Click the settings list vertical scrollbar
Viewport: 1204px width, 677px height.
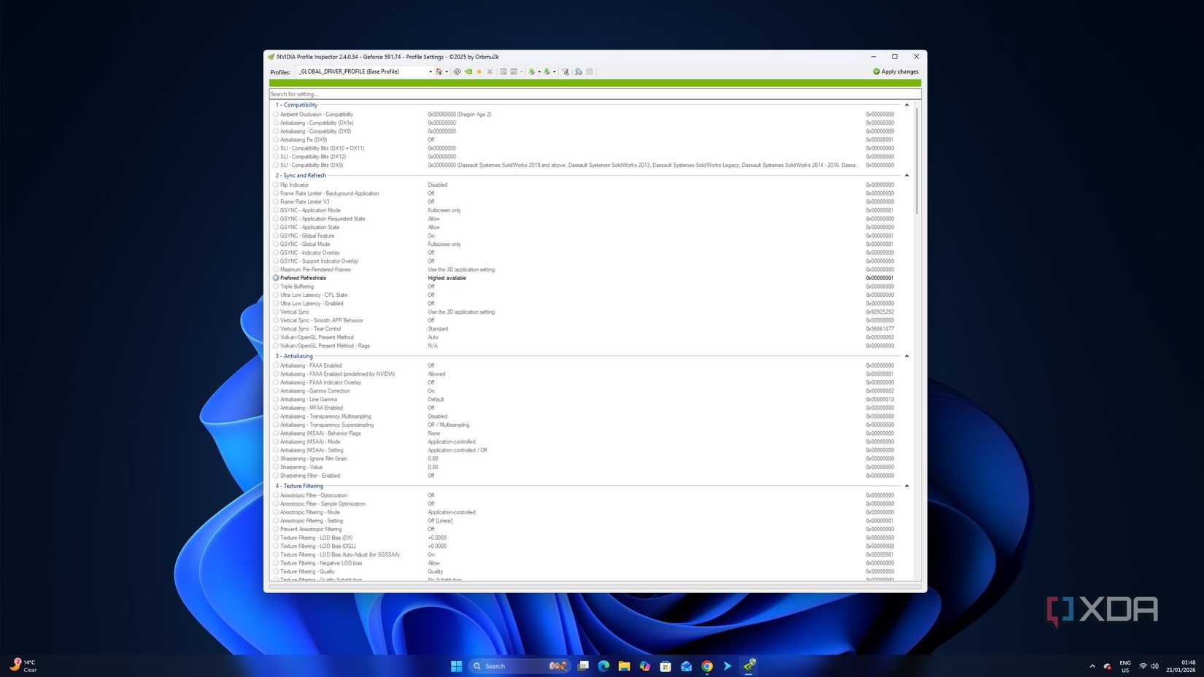[x=916, y=160]
